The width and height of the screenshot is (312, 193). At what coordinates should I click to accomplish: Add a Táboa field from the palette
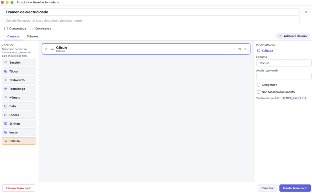19,71
